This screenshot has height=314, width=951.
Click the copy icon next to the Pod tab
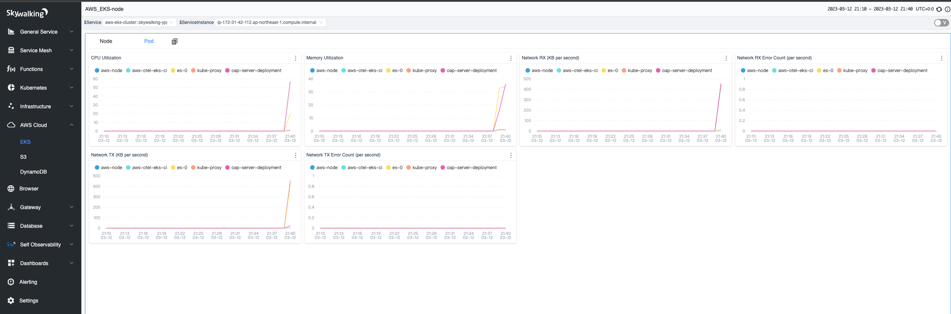[174, 41]
